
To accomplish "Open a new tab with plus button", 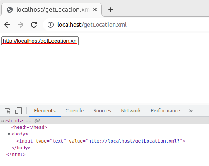I will point(111,10).
